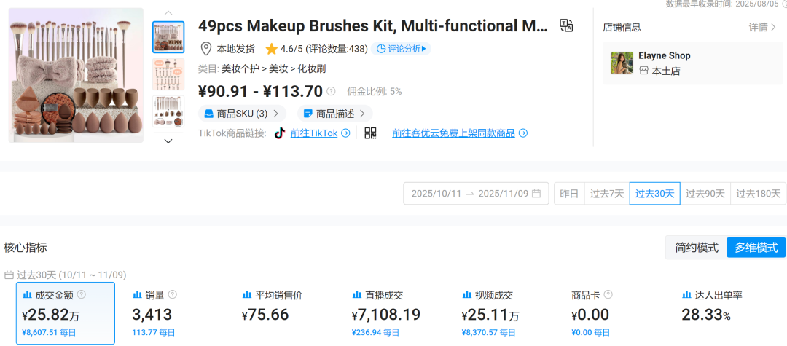787x346 pixels.
Task: Expand 商品SKU (3) options
Action: (x=242, y=114)
